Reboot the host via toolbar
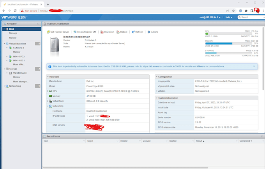265x169 pixels. click(x=122, y=32)
